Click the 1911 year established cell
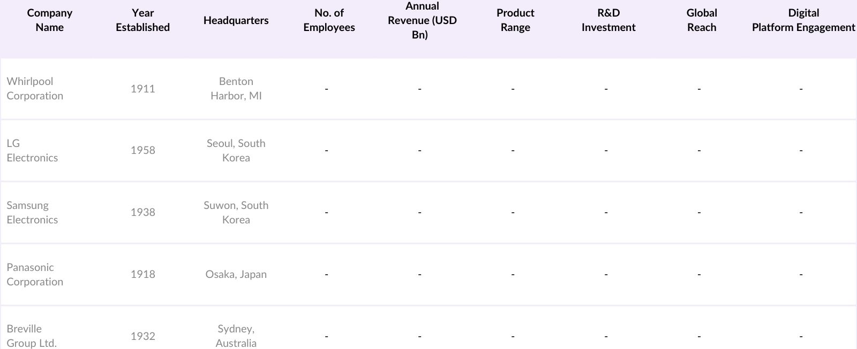The width and height of the screenshot is (857, 349). pyautogui.click(x=142, y=89)
